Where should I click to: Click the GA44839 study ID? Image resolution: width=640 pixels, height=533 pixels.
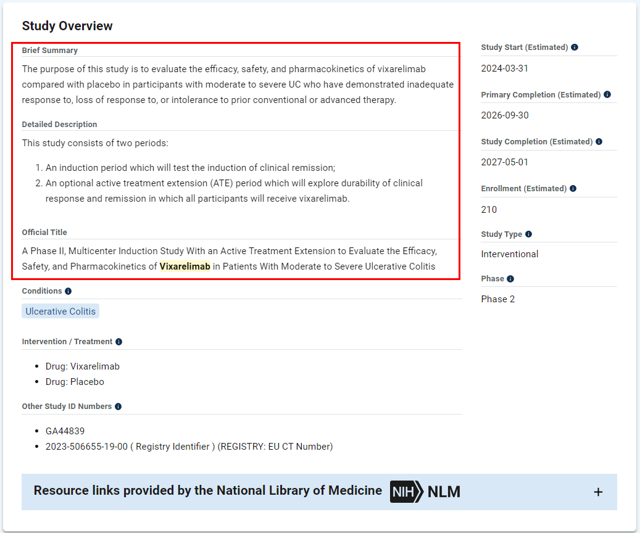click(65, 431)
